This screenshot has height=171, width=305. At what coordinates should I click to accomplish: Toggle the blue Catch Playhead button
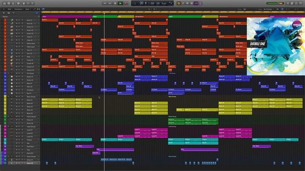(43, 9)
